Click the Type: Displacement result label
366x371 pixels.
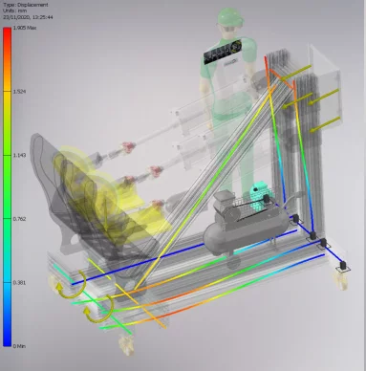click(x=26, y=5)
